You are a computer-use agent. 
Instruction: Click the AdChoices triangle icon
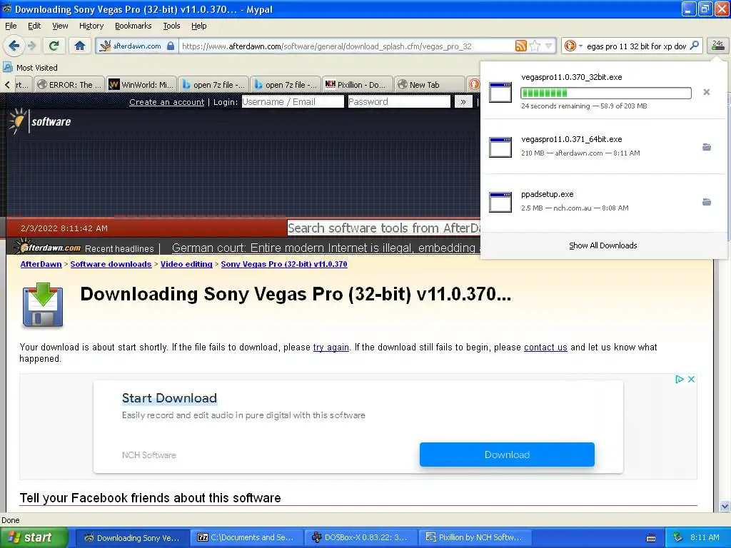680,380
